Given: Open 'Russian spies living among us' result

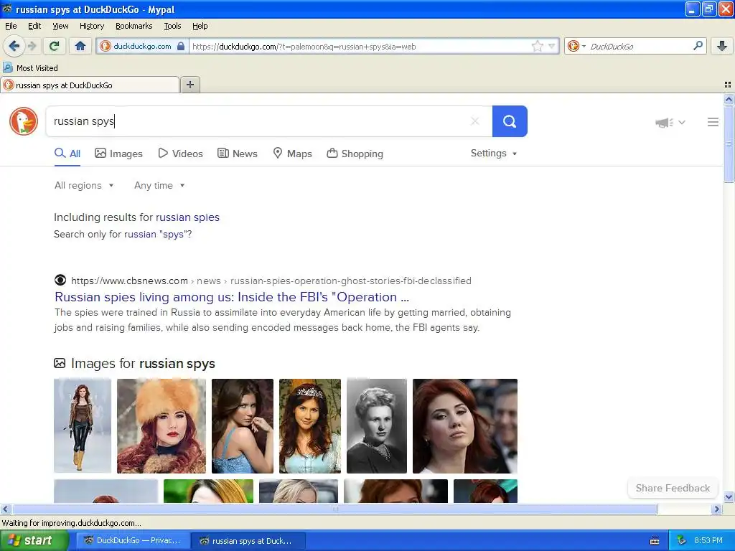Looking at the screenshot, I should click(232, 297).
